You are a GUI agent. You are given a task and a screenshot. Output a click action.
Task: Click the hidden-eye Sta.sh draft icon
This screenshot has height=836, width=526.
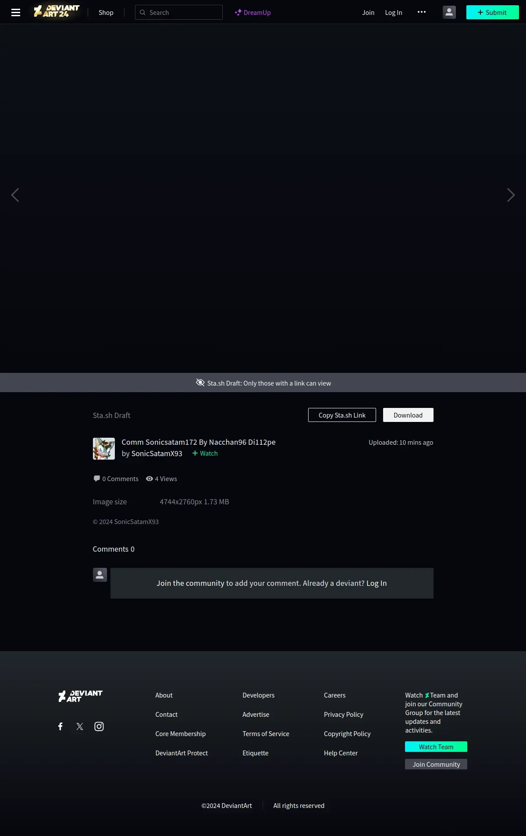click(x=200, y=383)
